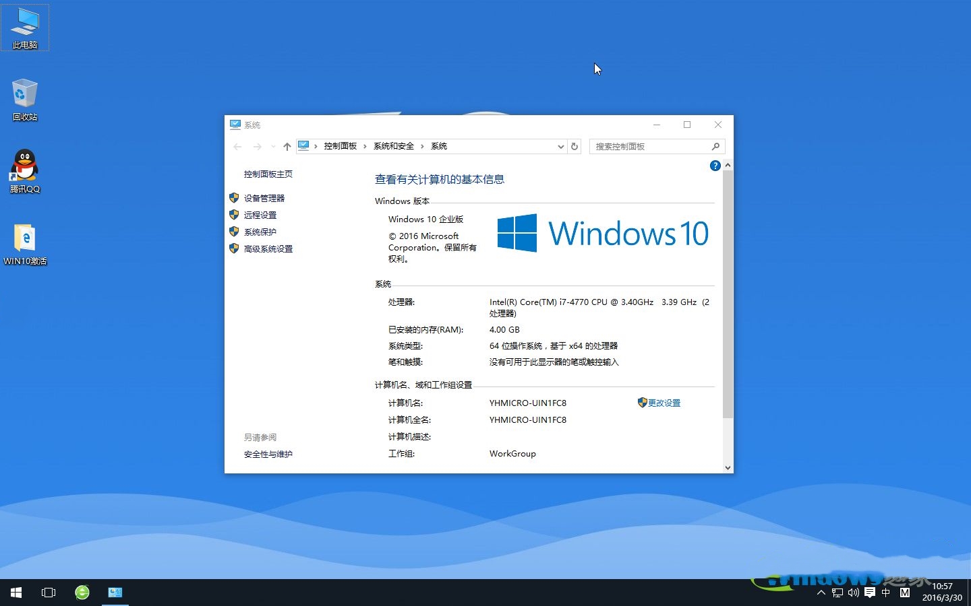971x606 pixels.
Task: Click the 计算机名 value YHMICRO-UIN1FC8
Action: [x=528, y=403]
